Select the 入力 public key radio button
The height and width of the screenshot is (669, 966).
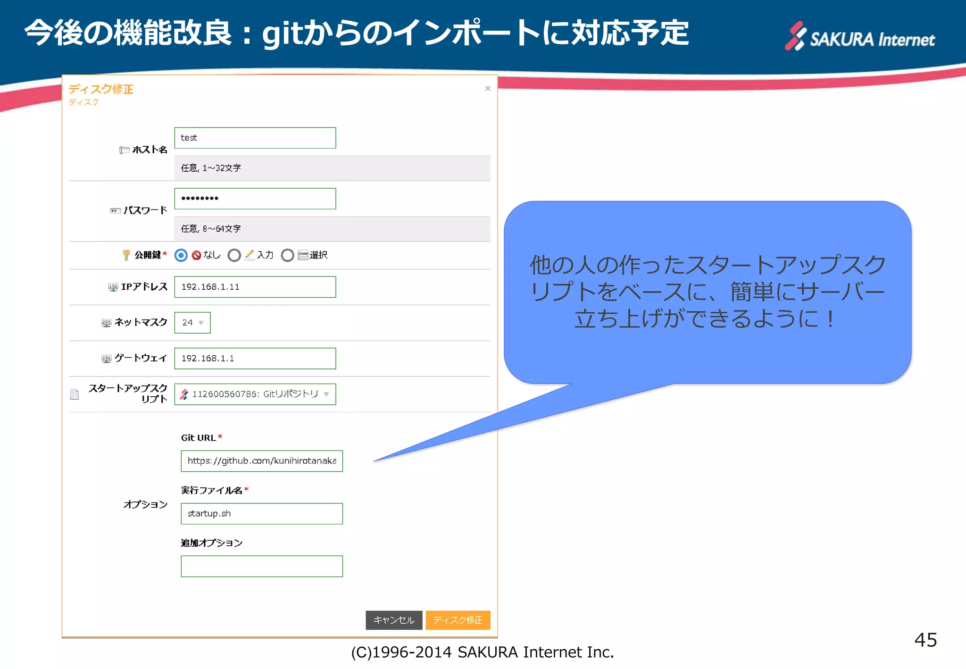tap(234, 255)
